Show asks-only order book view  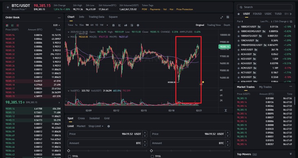(x=18, y=25)
